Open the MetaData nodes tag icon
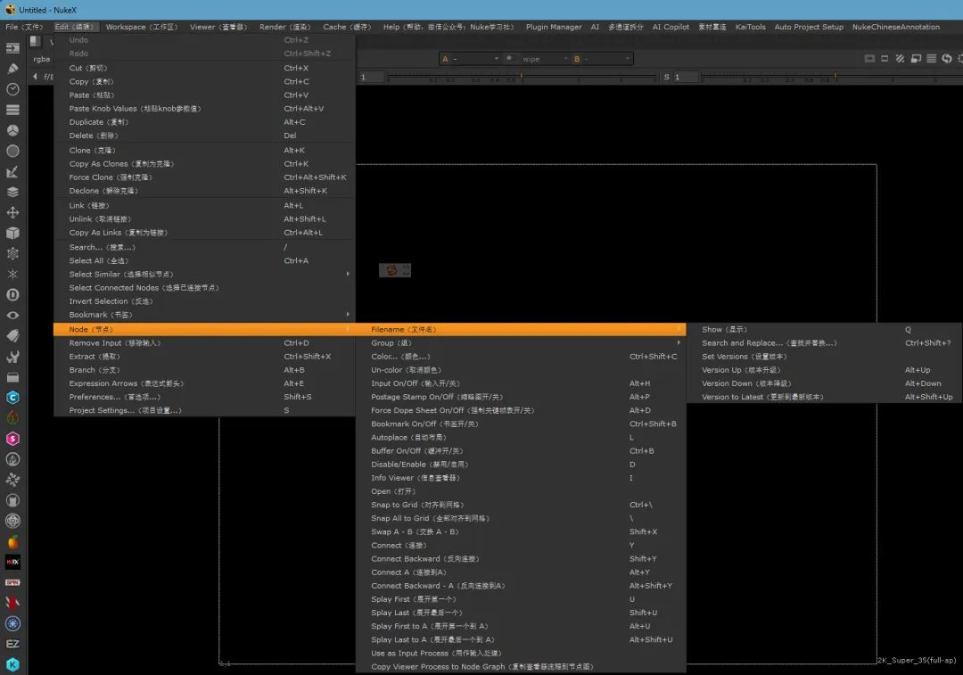963x675 pixels. [12, 336]
